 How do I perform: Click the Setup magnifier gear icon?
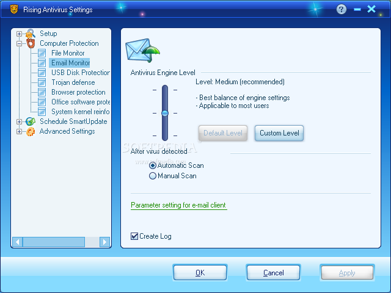31,34
